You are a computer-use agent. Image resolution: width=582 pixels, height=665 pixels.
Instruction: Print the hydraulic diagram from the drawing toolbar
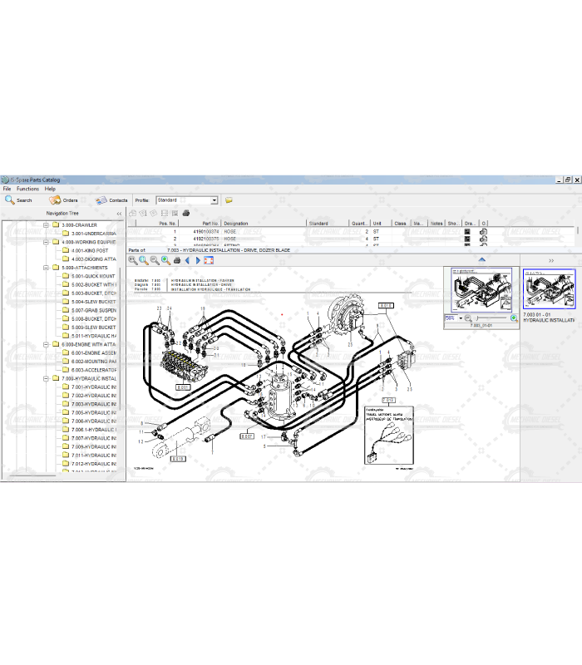point(176,260)
